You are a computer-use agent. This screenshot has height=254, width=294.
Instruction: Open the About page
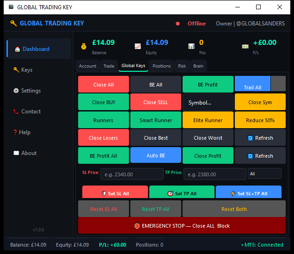(39, 153)
